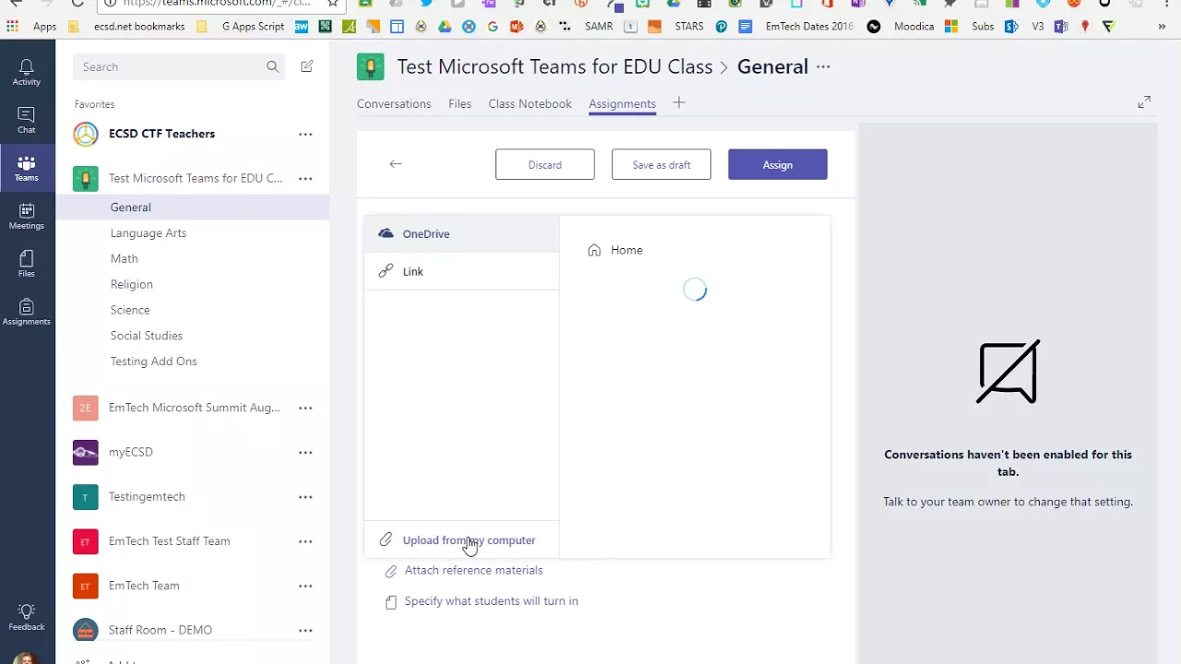
Task: Open more options for myECSD team
Action: coord(305,452)
